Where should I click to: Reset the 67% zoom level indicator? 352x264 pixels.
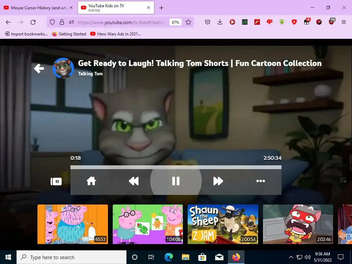point(175,22)
